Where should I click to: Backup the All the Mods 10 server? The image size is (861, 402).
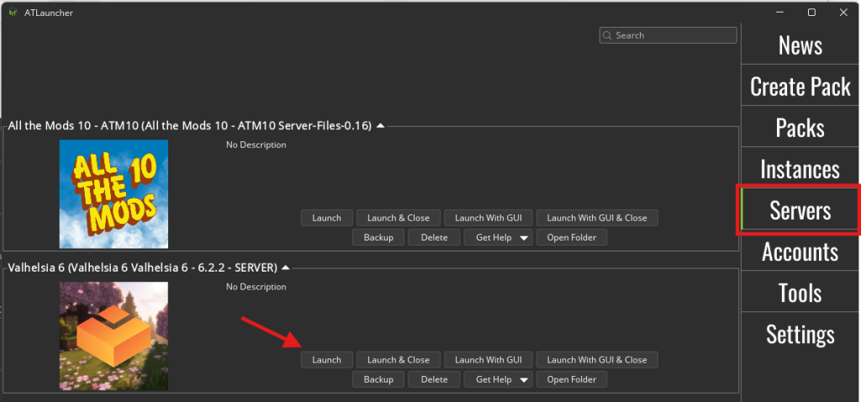point(378,238)
